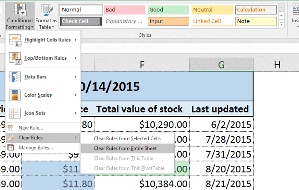Select the column G header
The height and width of the screenshot is (190, 299).
(221, 65)
